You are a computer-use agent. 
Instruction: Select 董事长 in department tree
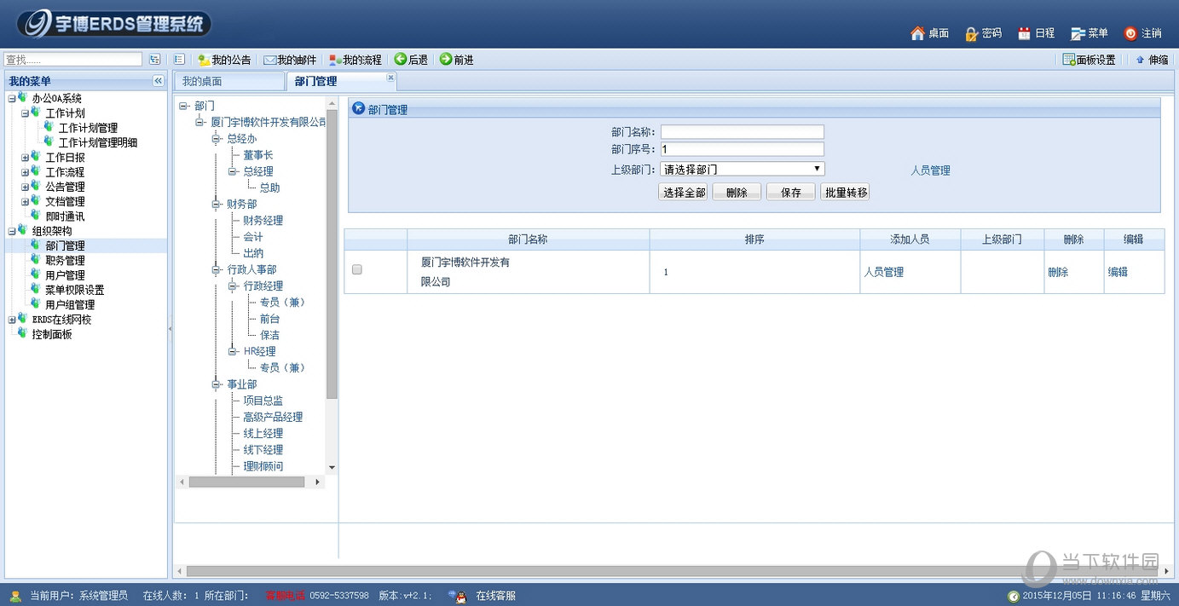(x=257, y=155)
